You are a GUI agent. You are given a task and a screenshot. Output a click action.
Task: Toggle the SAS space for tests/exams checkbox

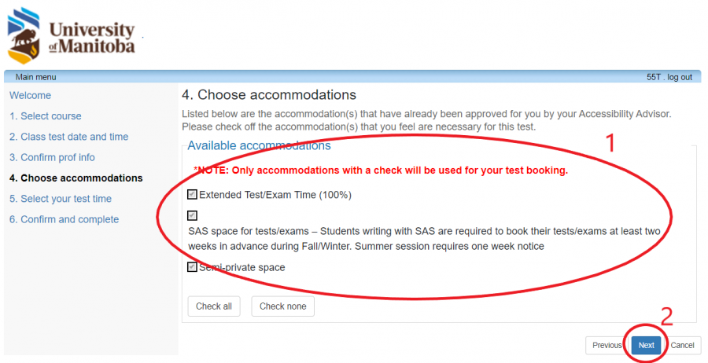pyautogui.click(x=193, y=215)
